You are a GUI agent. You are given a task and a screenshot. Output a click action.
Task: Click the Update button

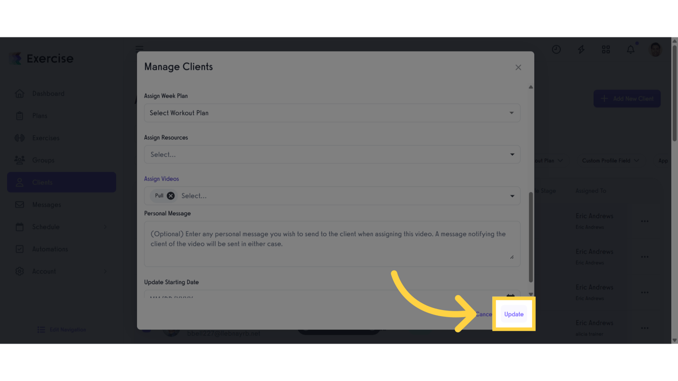tap(513, 314)
